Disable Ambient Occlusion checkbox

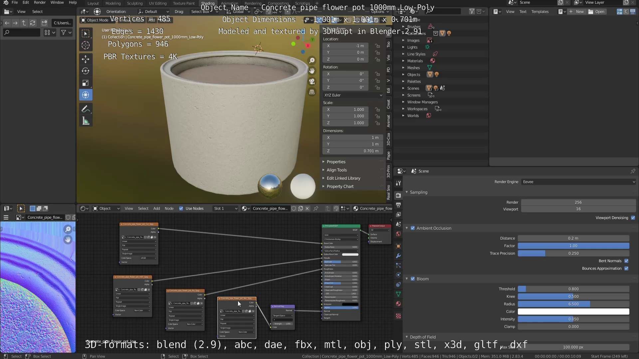point(413,228)
